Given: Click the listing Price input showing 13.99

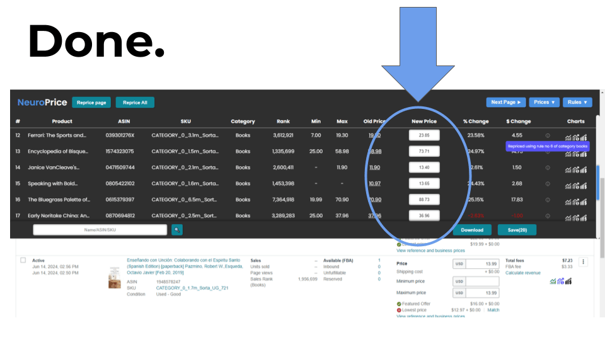Looking at the screenshot, I should pos(482,264).
